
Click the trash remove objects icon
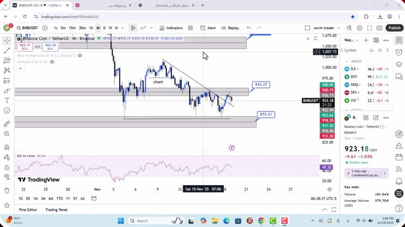(x=7, y=190)
